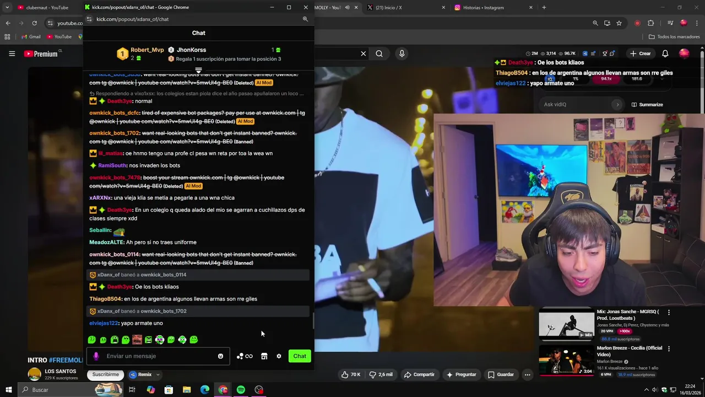
Task: Open Microsoft Edge from the taskbar
Action: [x=205, y=390]
